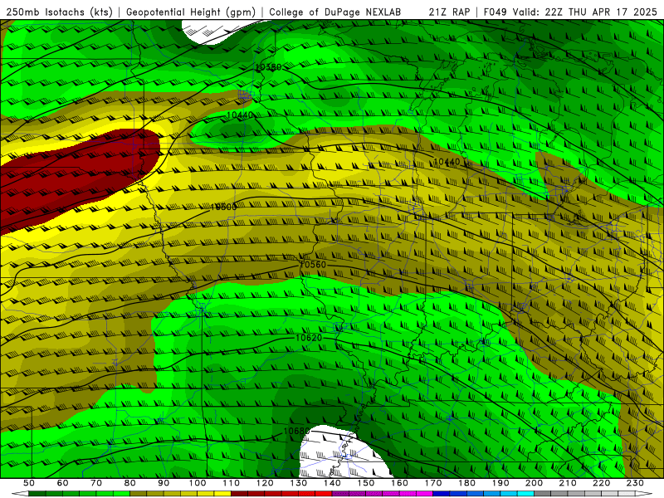Screen dimensions: 664x498
Task: Click the 80 value on the color scale
Action: click(130, 483)
